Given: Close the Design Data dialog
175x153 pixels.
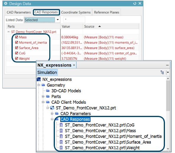Looking at the screenshot, I should click(x=140, y=3).
